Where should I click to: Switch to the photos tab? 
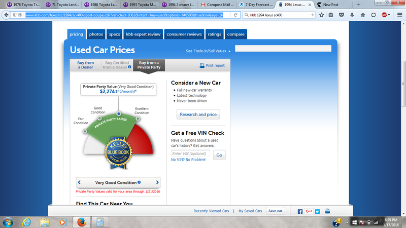pos(96,34)
